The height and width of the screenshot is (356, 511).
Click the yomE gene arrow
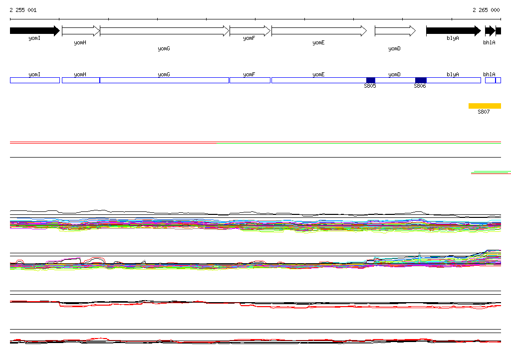coord(319,31)
